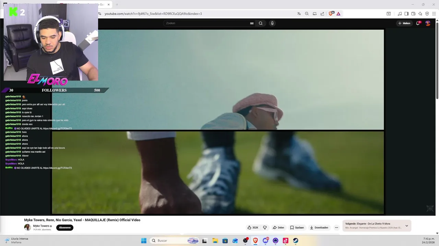Open the Myke Towers channel name link

point(41,226)
